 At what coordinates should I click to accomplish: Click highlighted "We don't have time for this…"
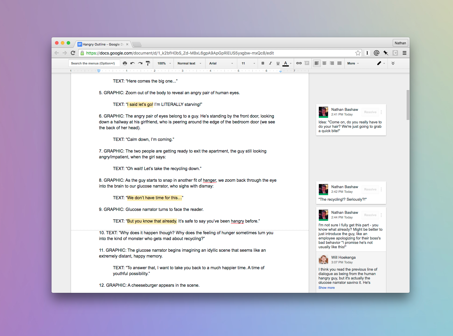tap(155, 198)
